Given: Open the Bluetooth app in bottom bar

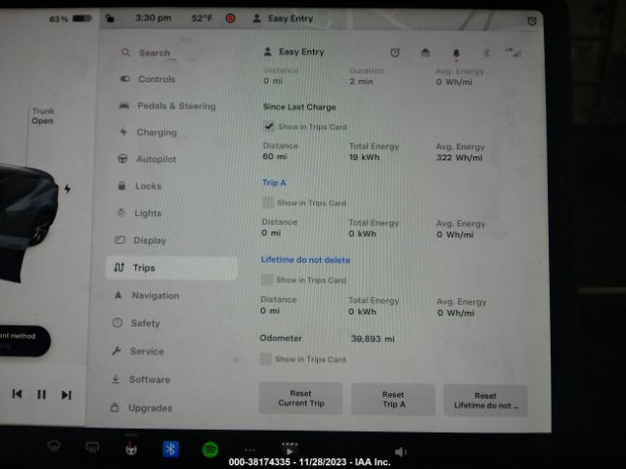Looking at the screenshot, I should (x=171, y=449).
